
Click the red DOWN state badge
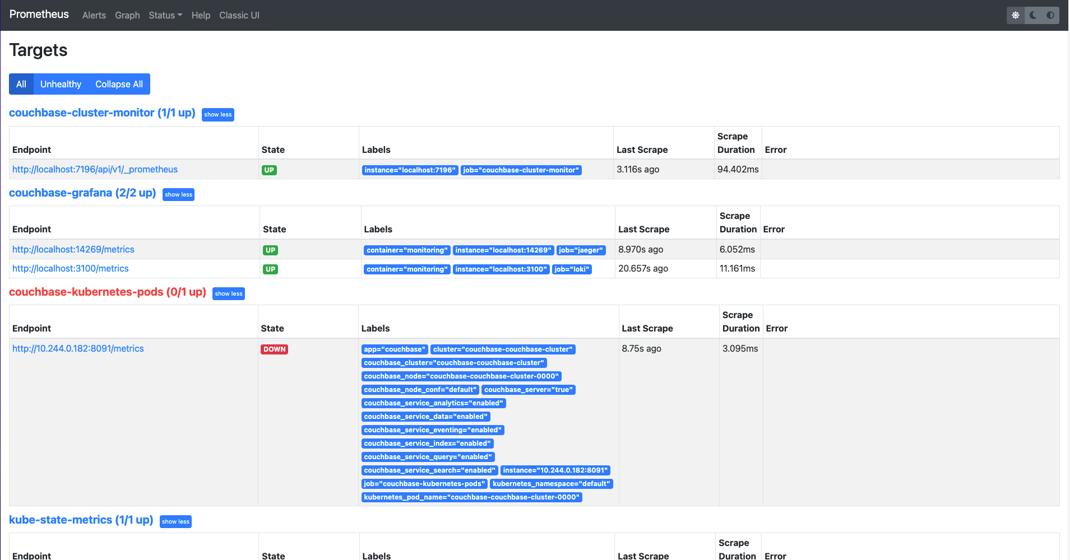pos(275,349)
